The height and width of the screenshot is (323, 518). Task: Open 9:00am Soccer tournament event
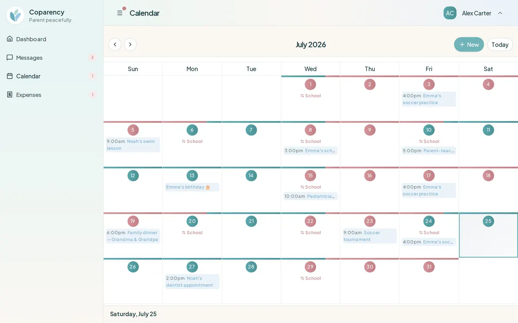point(370,236)
